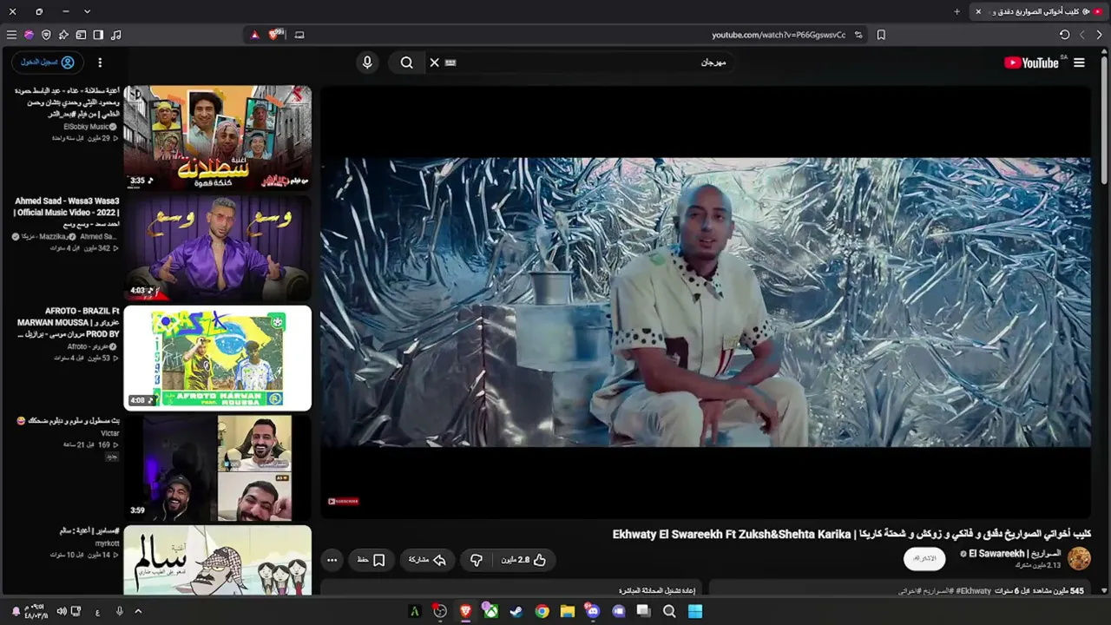Viewport: 1111px width, 625px height.
Task: Share the video
Action: point(427,560)
